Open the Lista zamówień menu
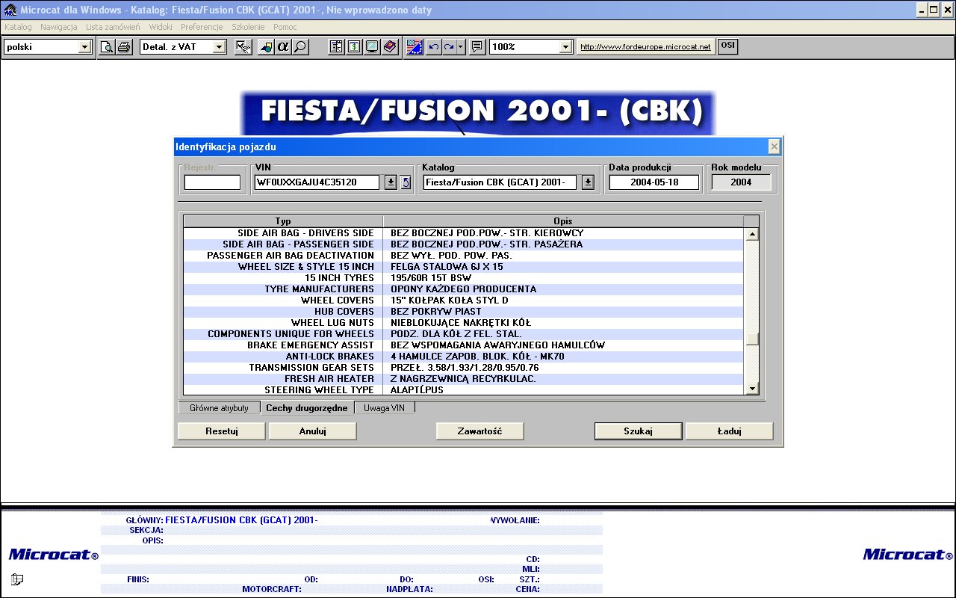Screen dimensions: 956x598 [x=113, y=27]
